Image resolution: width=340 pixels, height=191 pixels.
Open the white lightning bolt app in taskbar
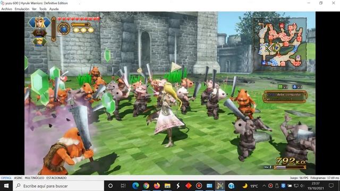coord(178,186)
